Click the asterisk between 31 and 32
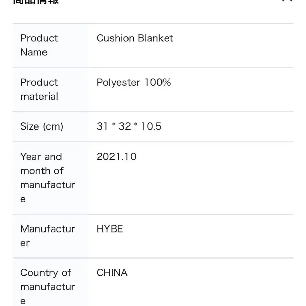Viewport: 306px width, 306px height. point(113,125)
